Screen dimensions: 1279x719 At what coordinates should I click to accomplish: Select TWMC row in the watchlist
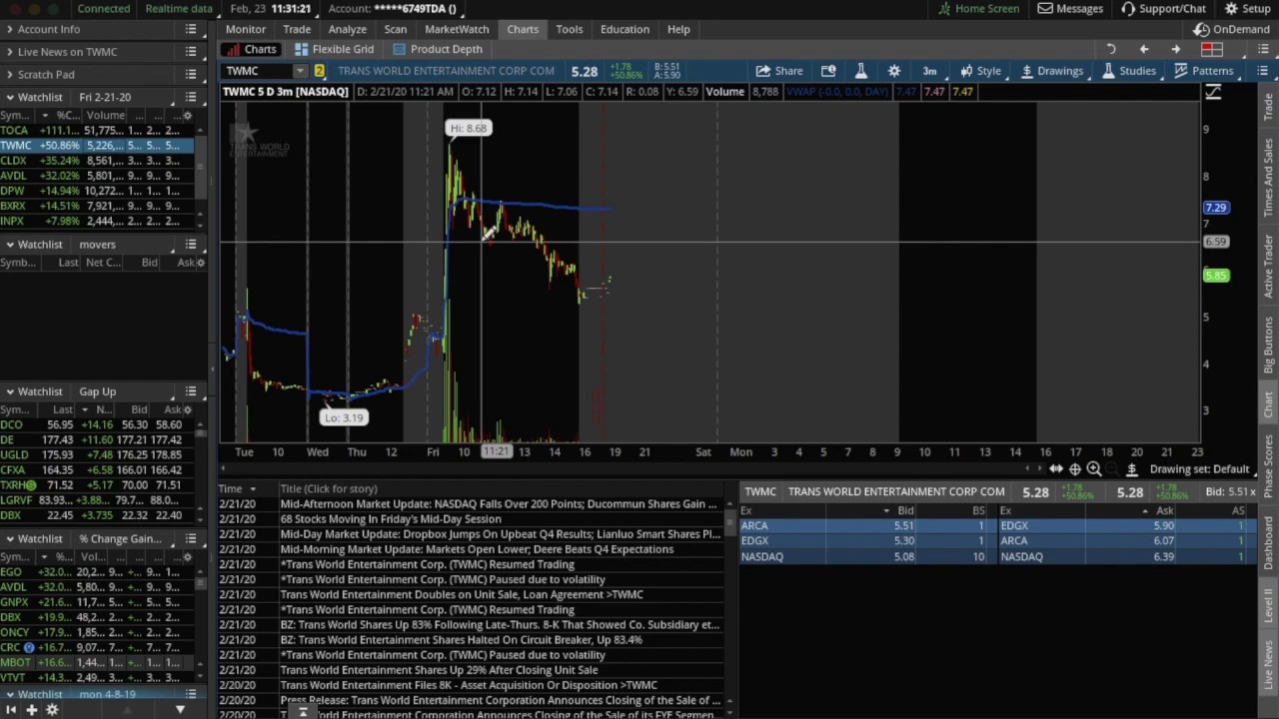pos(98,146)
